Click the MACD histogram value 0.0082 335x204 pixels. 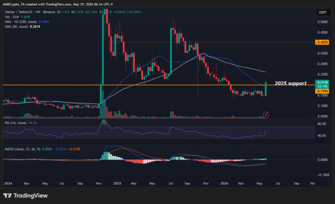[x=47, y=149]
